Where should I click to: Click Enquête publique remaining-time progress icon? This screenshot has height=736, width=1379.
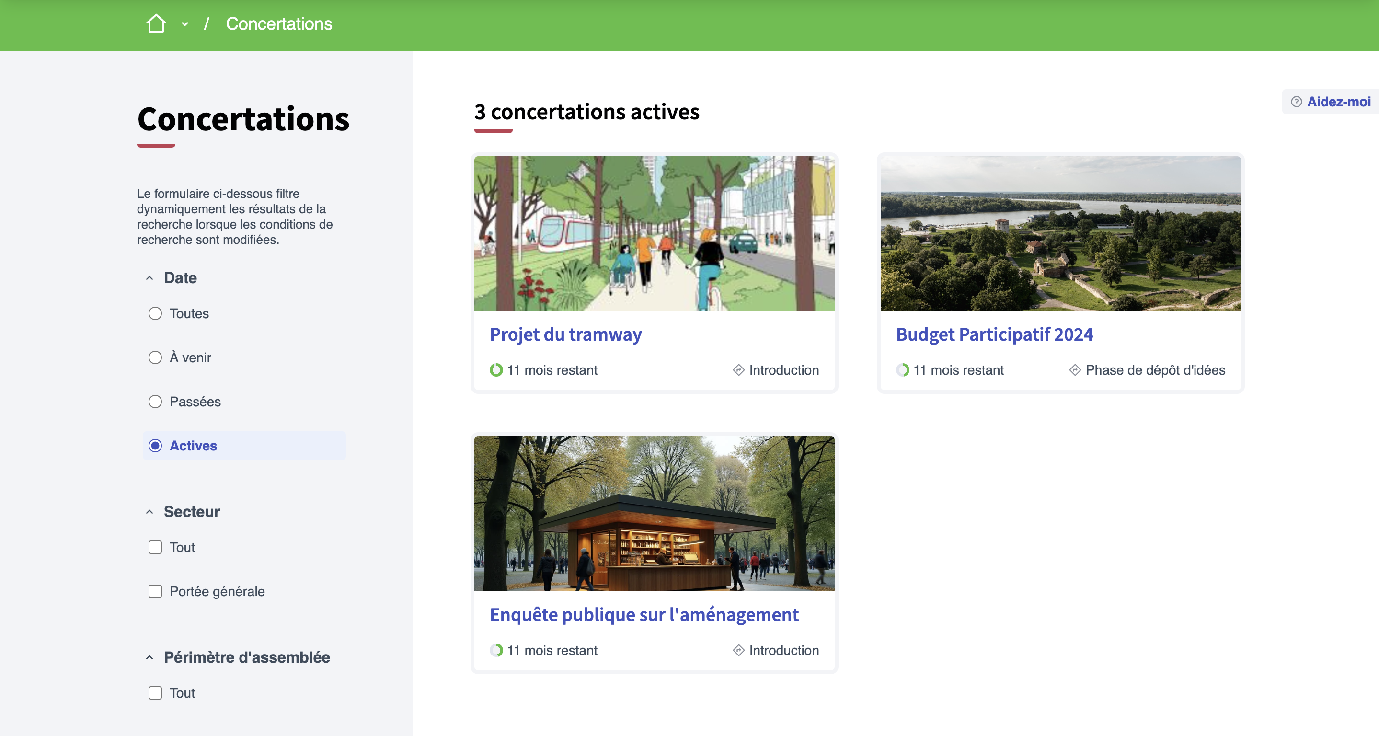(496, 650)
